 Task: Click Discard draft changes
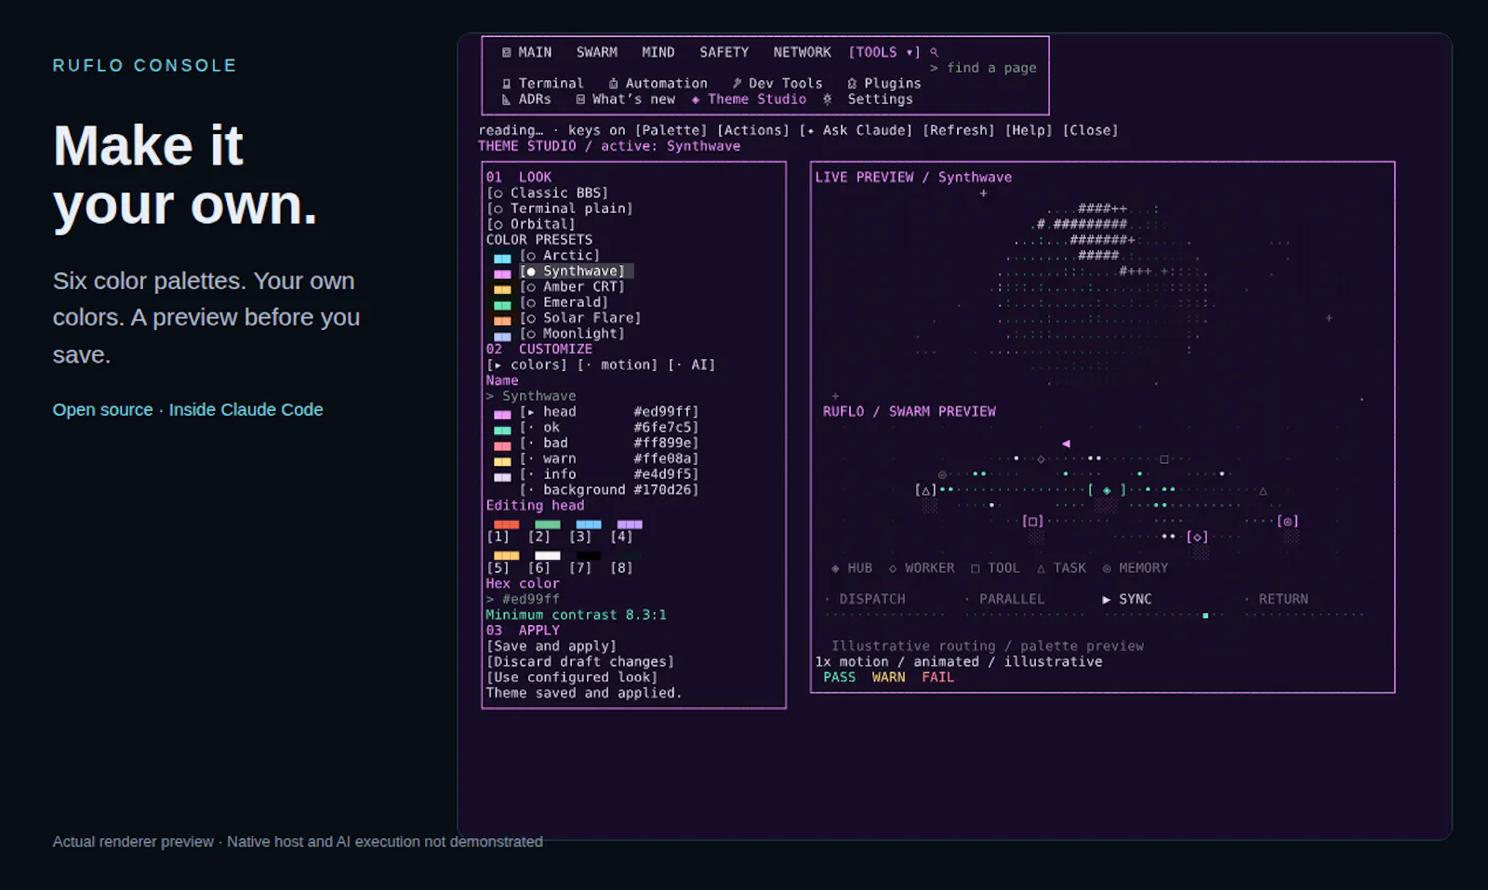tap(579, 662)
